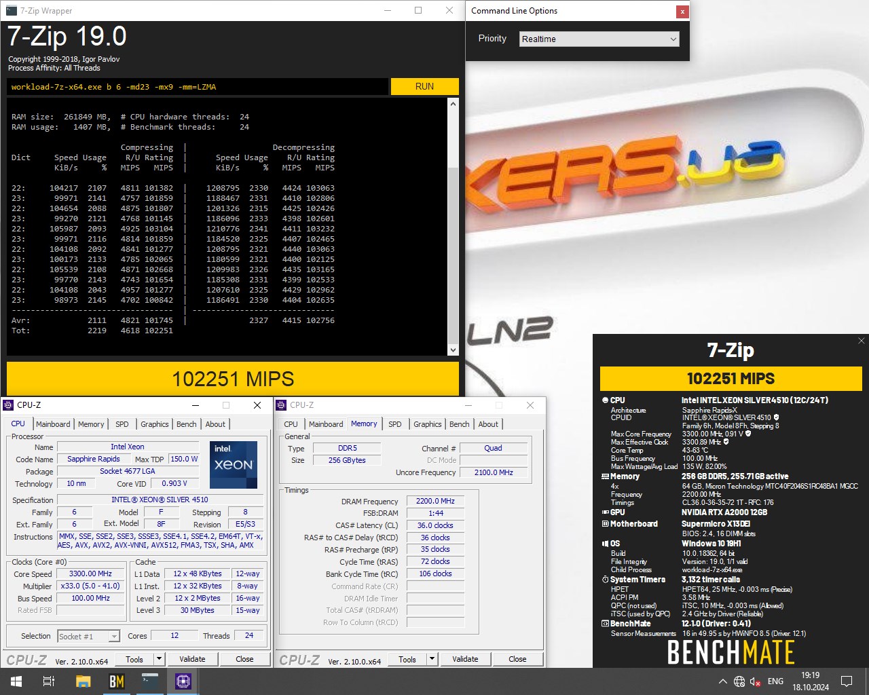Viewport: 869px width, 695px height.
Task: Click the 7-Zip output scrollbar thumb
Action: [453, 257]
